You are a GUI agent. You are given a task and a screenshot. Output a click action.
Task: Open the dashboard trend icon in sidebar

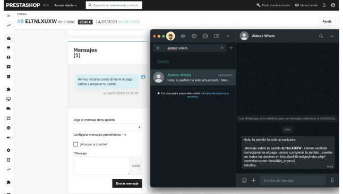pyautogui.click(x=8, y=25)
